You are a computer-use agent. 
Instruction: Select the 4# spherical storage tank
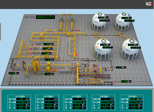pyautogui.click(x=103, y=49)
